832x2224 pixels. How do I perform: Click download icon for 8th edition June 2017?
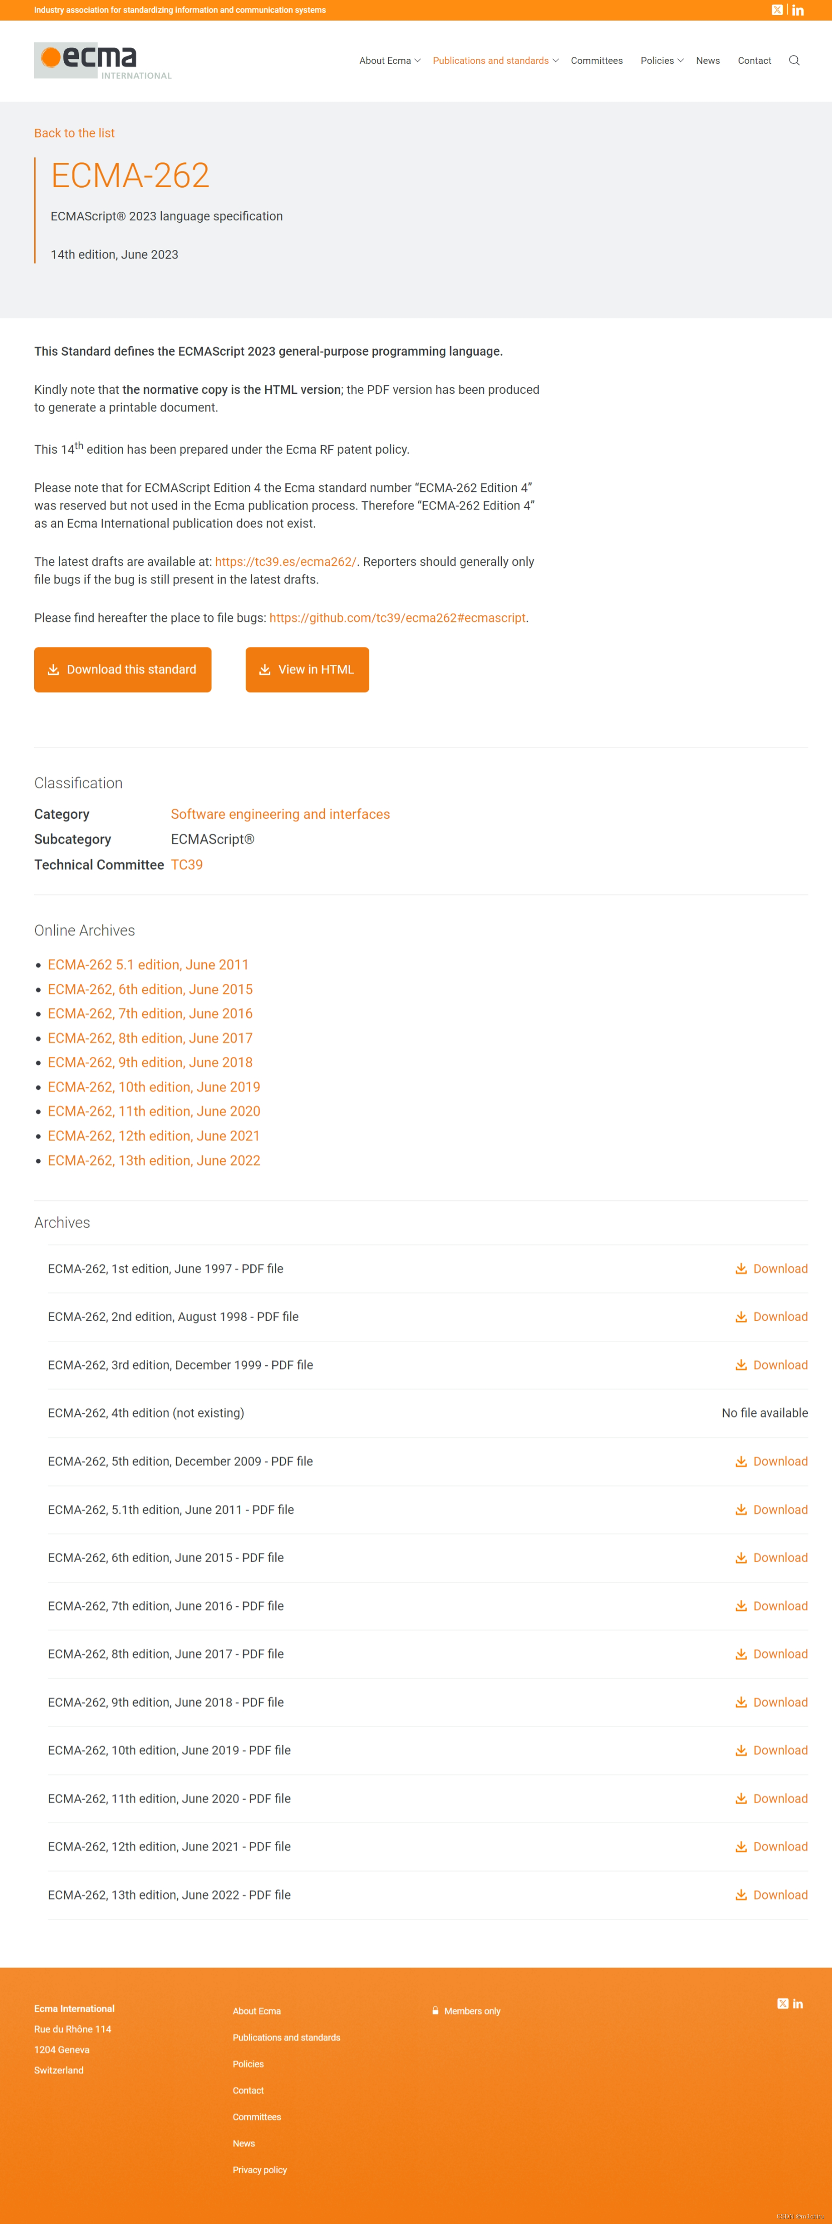741,1653
